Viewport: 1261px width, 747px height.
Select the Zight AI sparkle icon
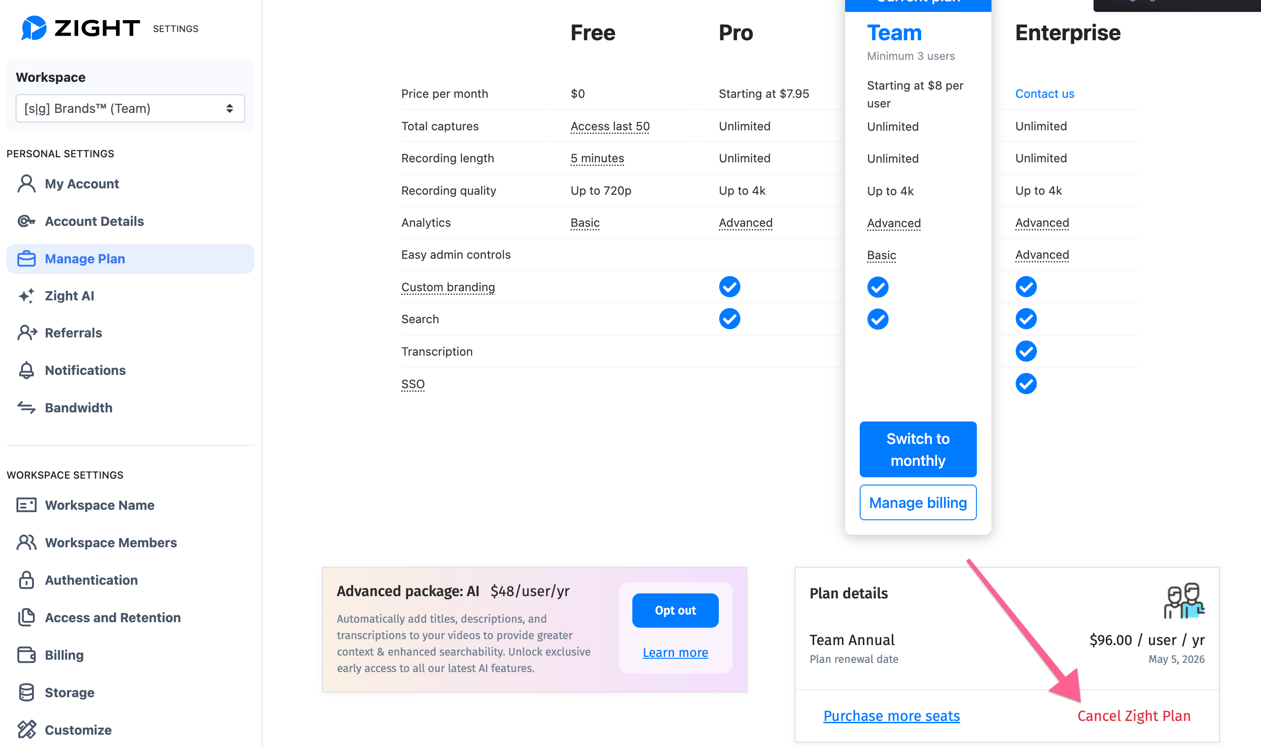(26, 295)
